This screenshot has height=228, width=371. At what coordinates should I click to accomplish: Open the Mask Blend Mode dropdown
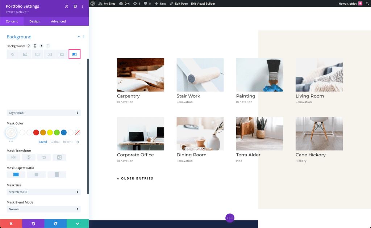pos(43,209)
